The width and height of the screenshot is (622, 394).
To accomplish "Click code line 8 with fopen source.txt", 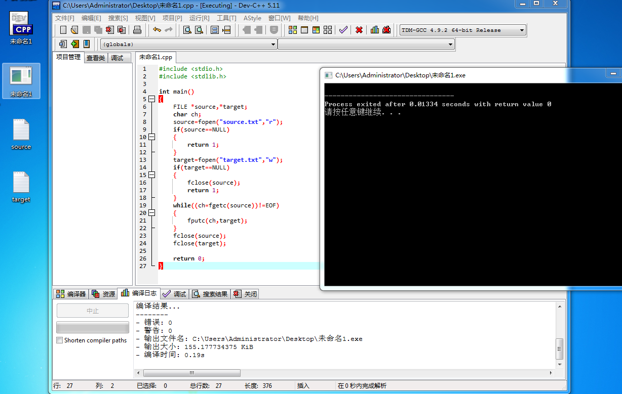I will pos(228,122).
